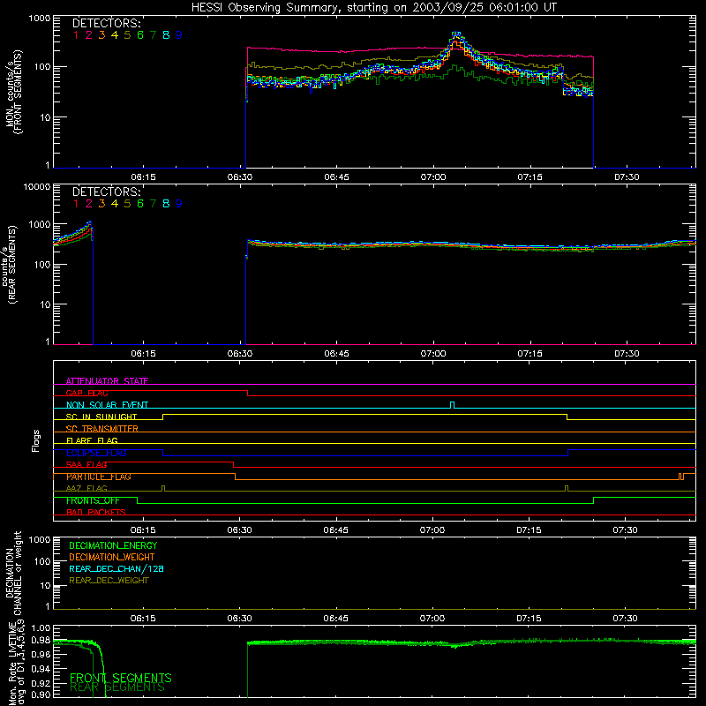
Task: Select detector 3 legend number in front segments panel
Action: click(x=101, y=35)
